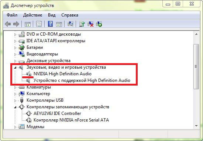The width and height of the screenshot is (203, 141).
Task: Click the Видеоадаптеры display adapter icon
Action: [22, 54]
